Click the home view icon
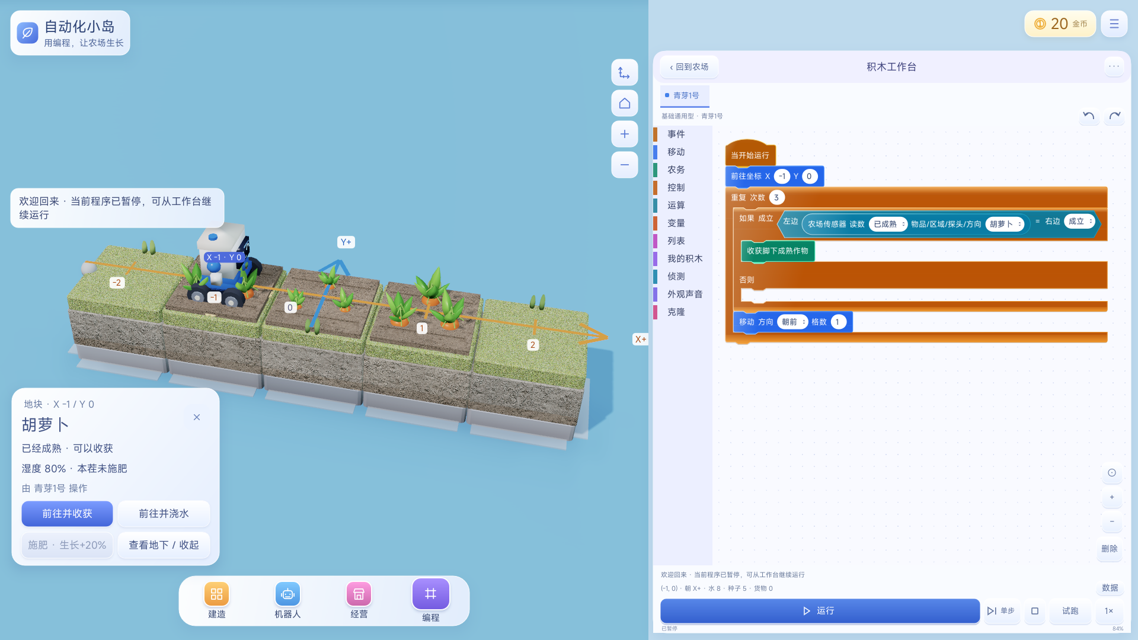 [x=624, y=104]
